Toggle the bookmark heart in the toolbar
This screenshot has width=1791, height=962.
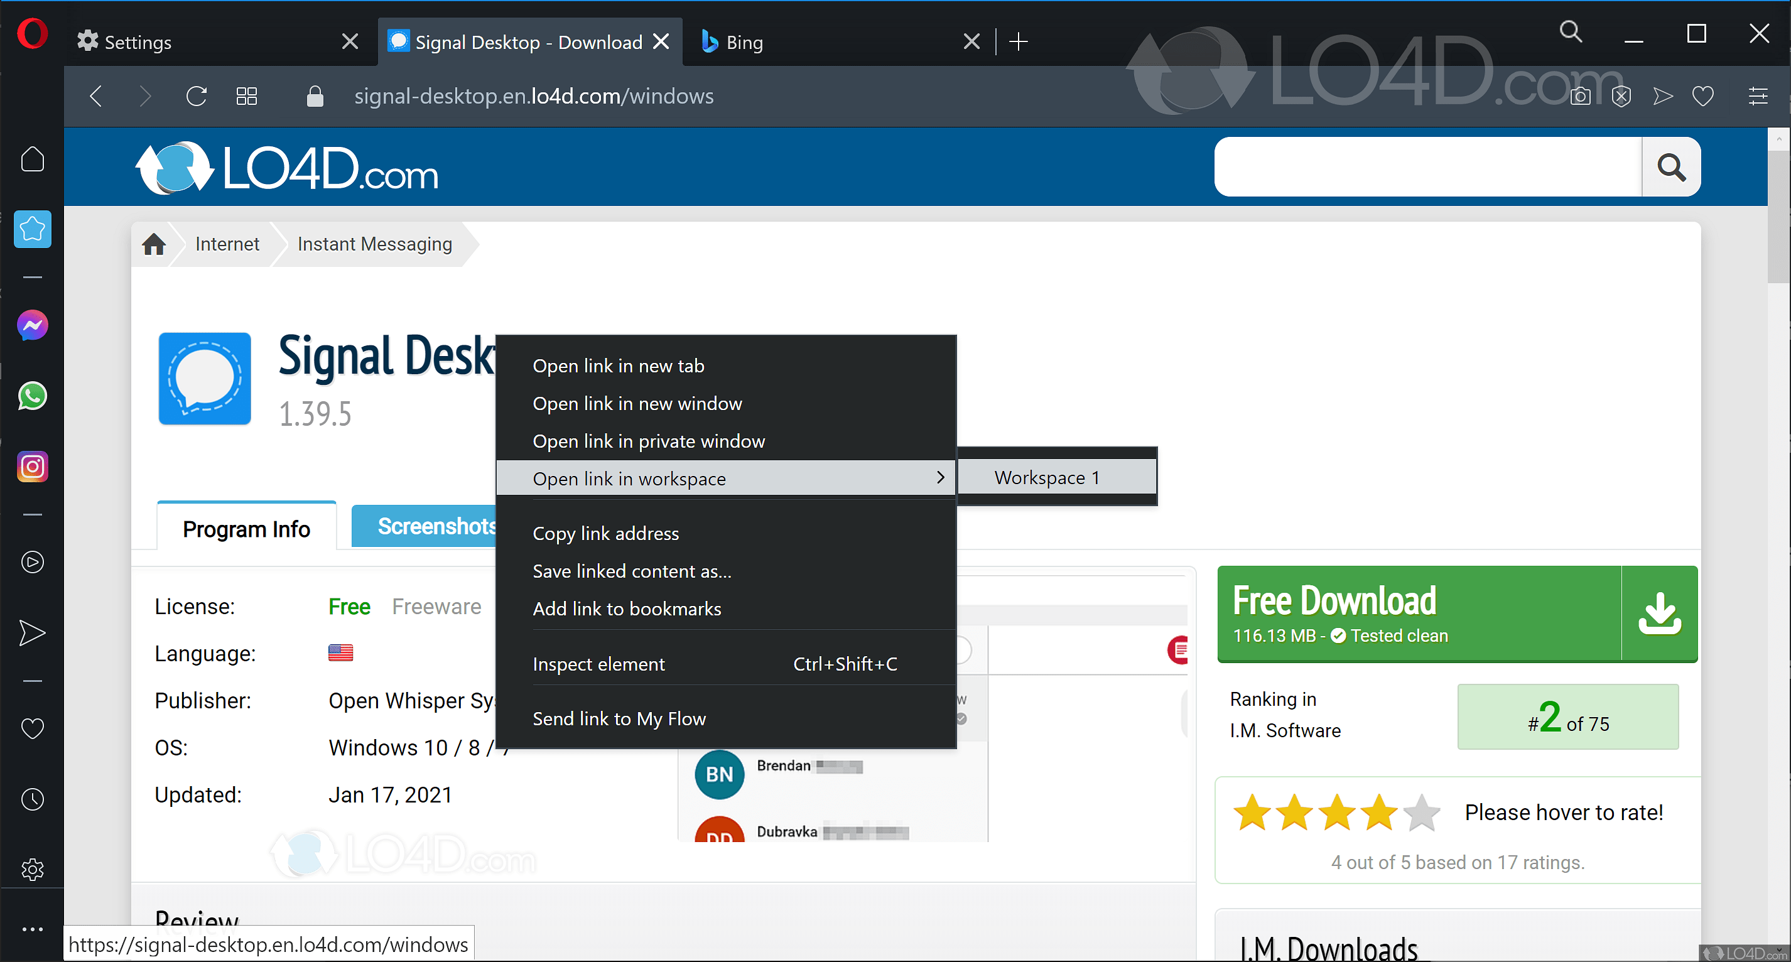coord(1702,96)
